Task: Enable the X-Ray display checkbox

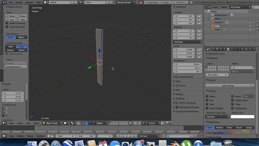Action: tap(232, 104)
